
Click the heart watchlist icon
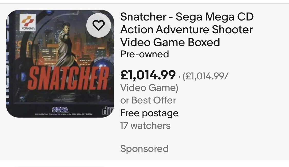(99, 25)
